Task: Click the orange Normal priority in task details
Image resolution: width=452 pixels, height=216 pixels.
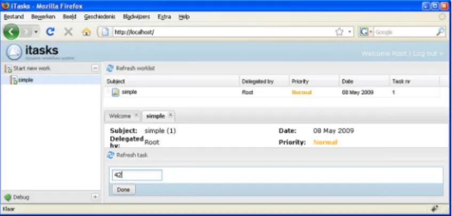Action: (x=325, y=142)
